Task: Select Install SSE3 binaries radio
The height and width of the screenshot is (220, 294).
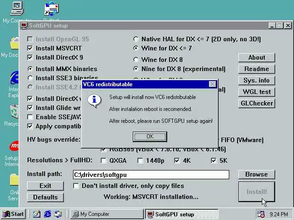Action: 30,78
